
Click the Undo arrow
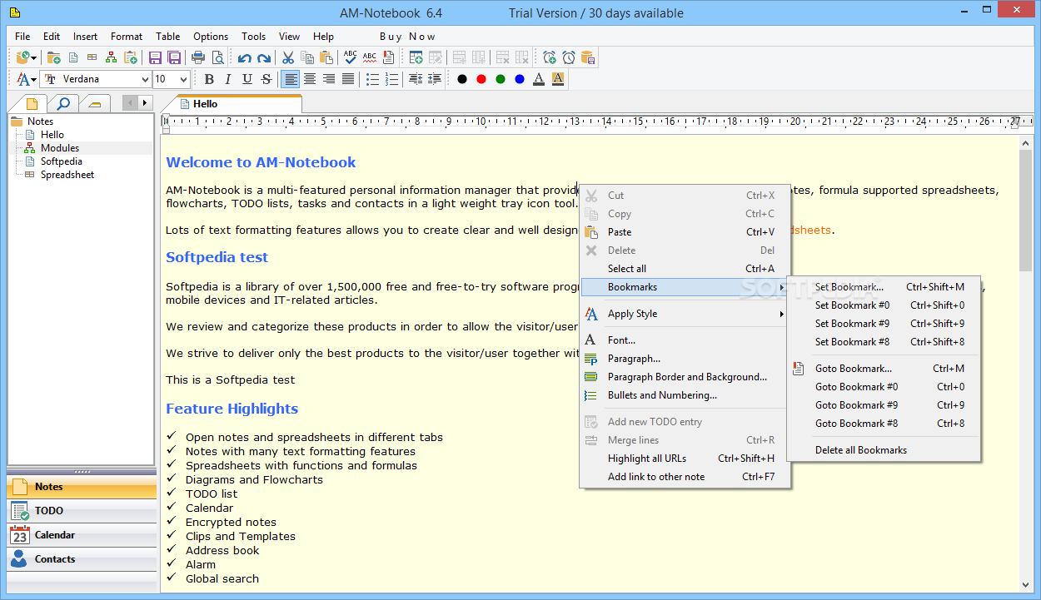point(244,57)
